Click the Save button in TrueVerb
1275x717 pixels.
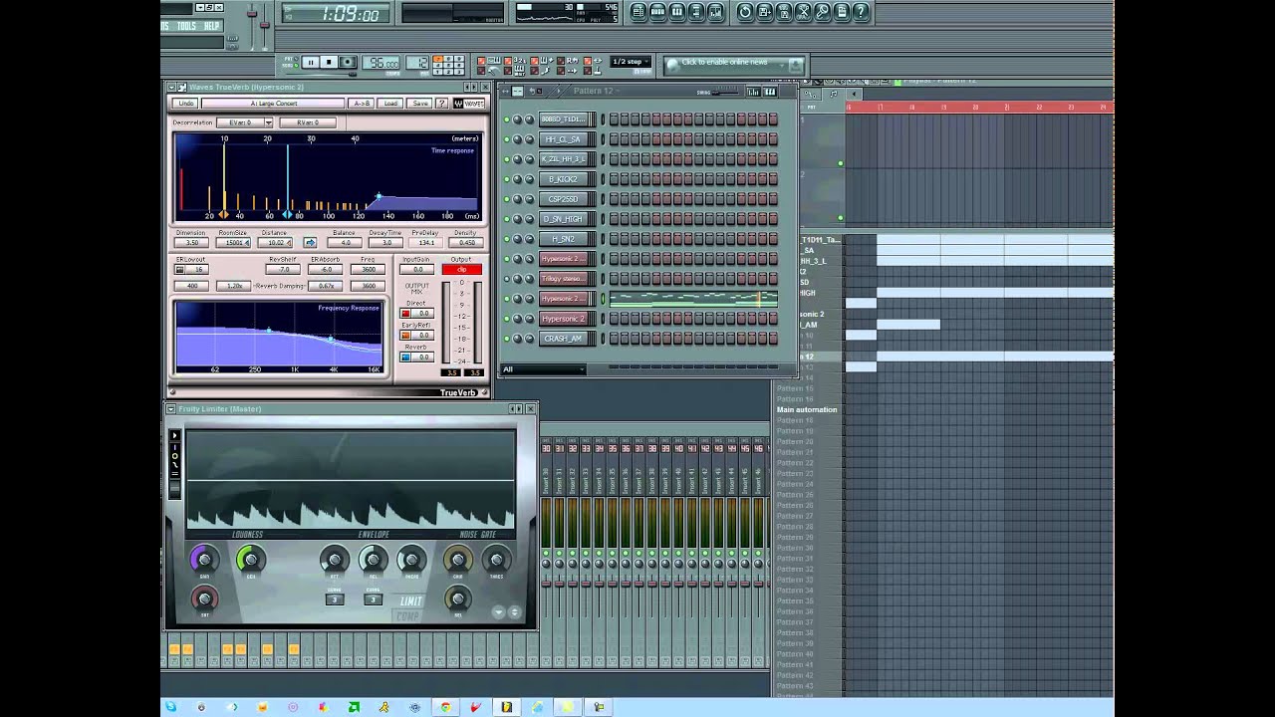click(420, 104)
